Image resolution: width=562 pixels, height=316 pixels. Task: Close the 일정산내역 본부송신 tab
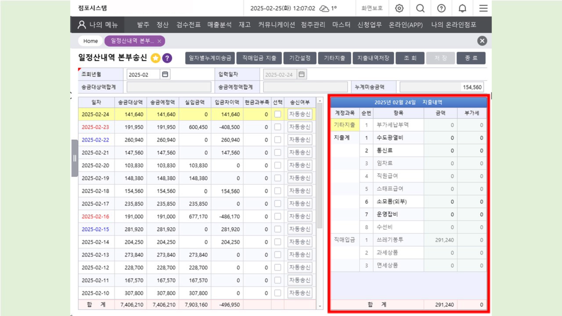[x=159, y=41]
